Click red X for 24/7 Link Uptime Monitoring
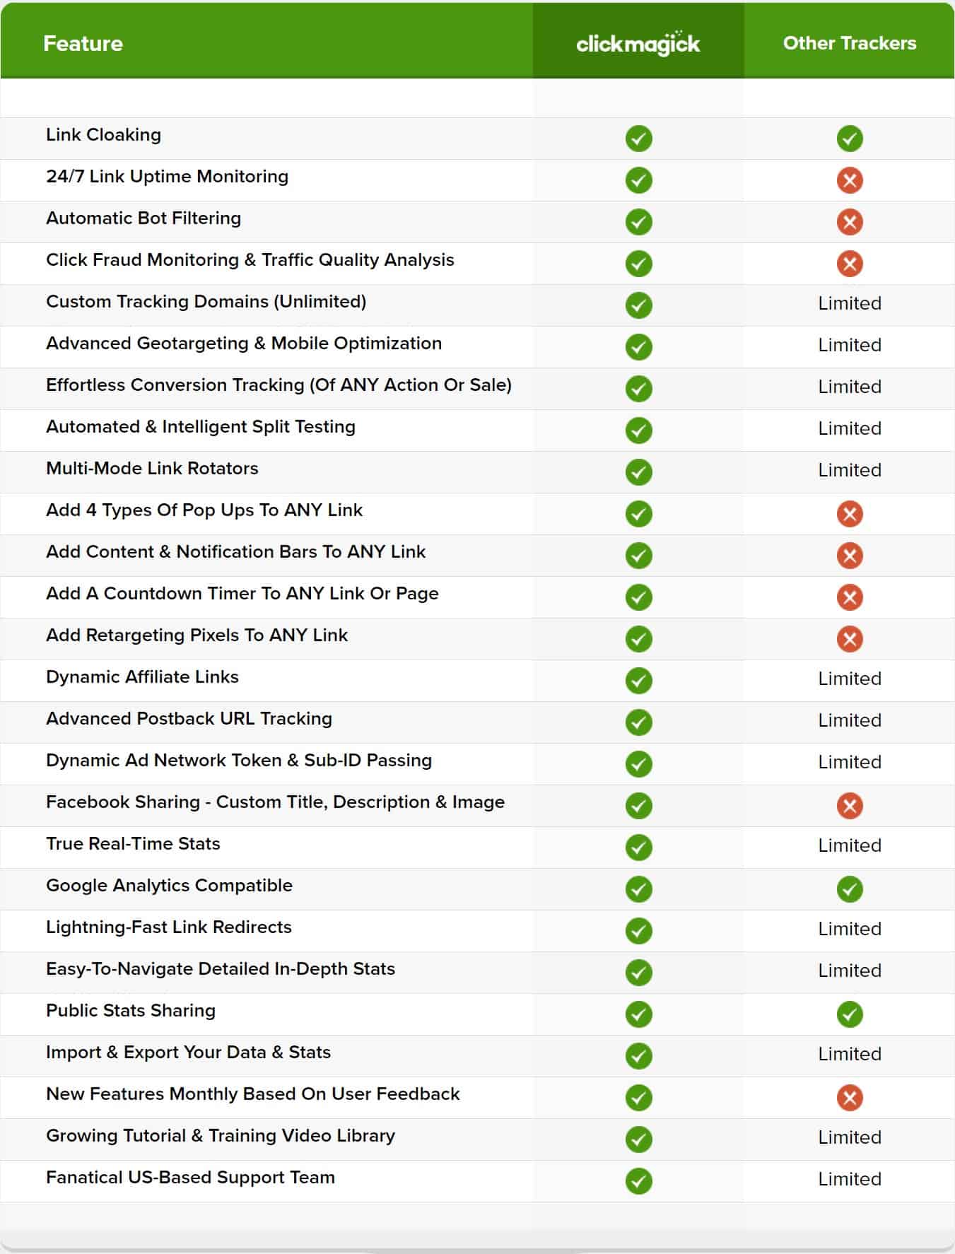The width and height of the screenshot is (955, 1254). pyautogui.click(x=850, y=180)
